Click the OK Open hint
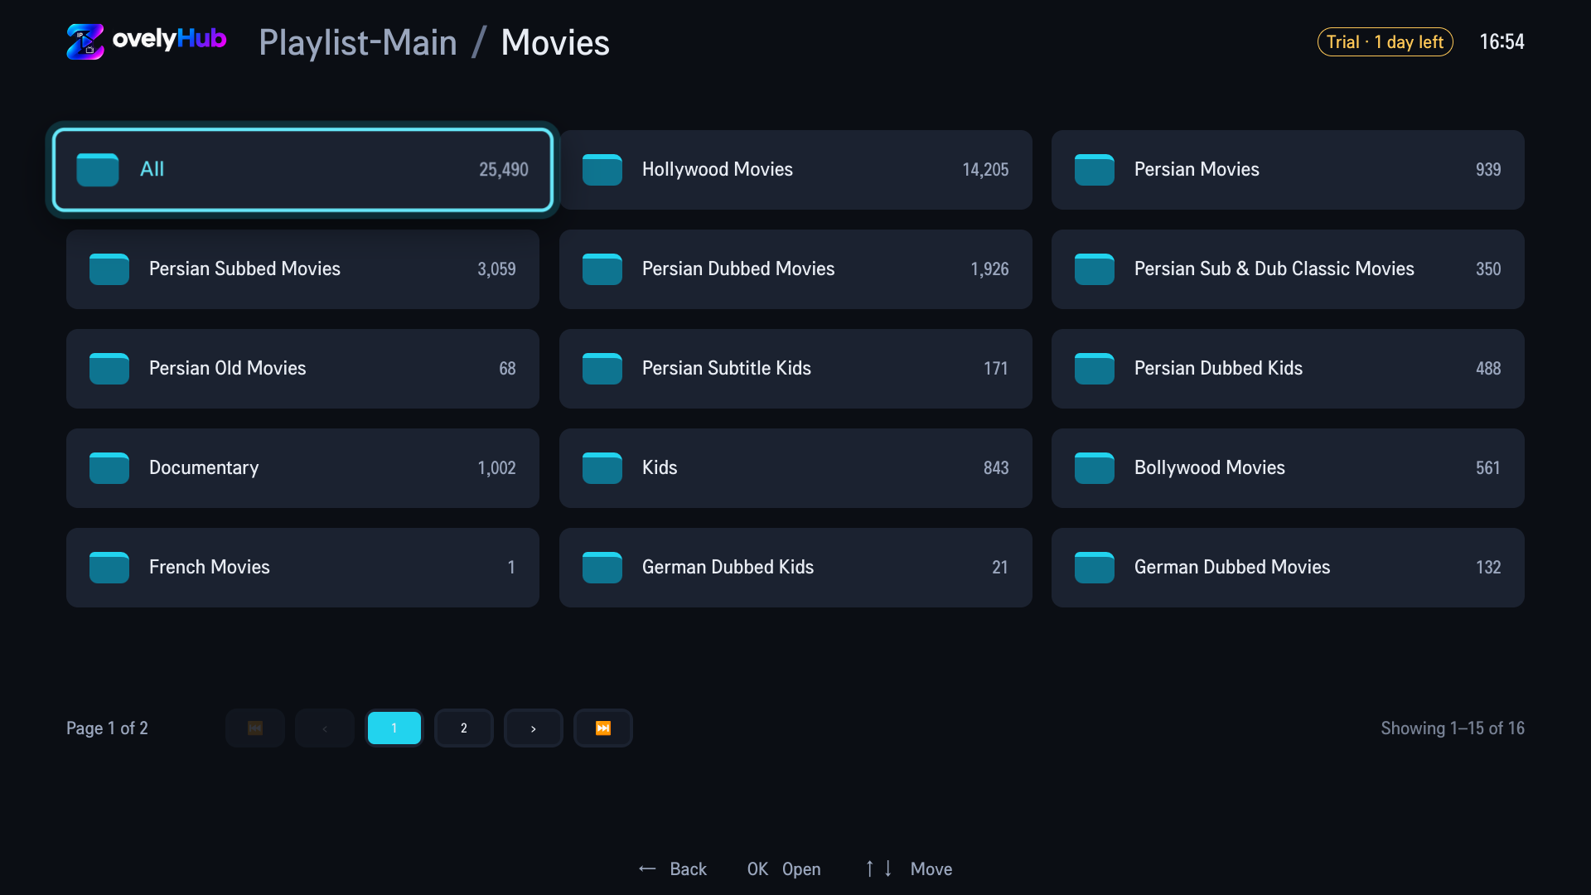This screenshot has width=1591, height=895. click(784, 869)
